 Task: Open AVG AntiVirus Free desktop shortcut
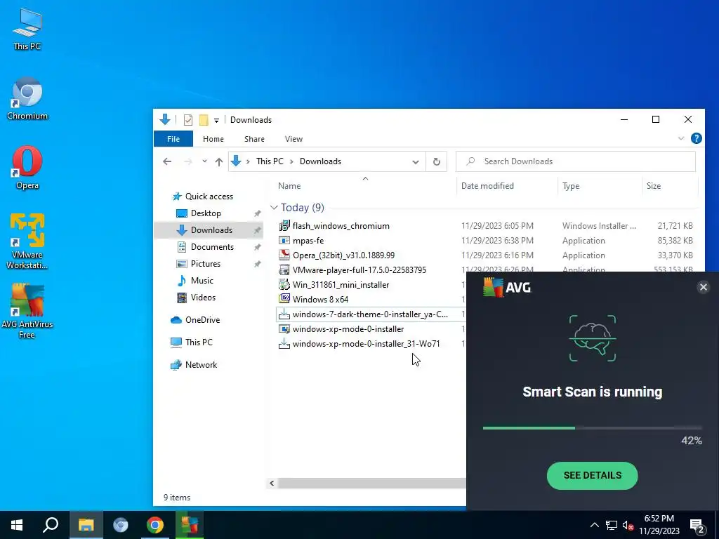(27, 312)
